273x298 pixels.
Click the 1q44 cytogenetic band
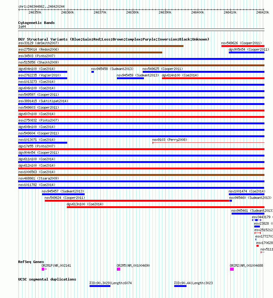(141, 30)
